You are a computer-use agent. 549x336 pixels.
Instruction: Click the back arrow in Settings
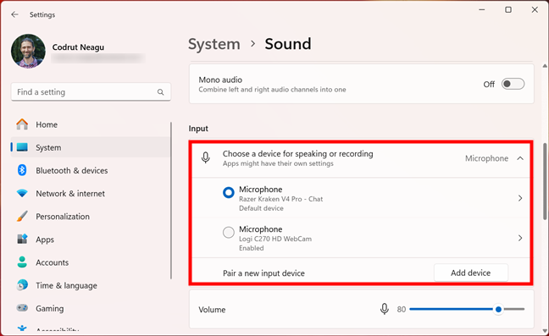tap(14, 14)
